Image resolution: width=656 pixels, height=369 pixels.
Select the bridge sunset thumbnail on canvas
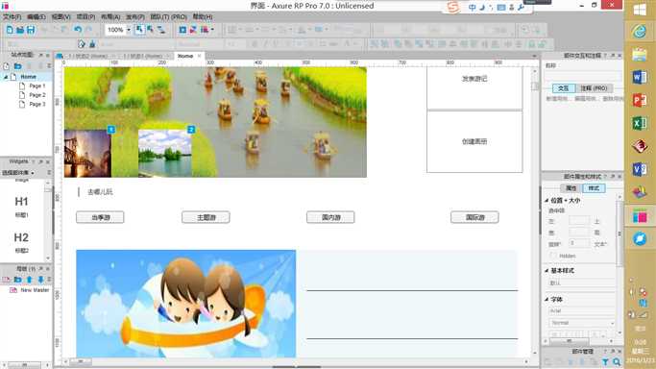click(x=87, y=154)
